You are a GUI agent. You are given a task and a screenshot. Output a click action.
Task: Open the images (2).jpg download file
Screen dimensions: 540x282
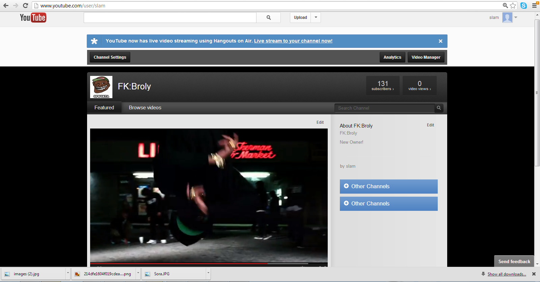[x=33, y=274]
